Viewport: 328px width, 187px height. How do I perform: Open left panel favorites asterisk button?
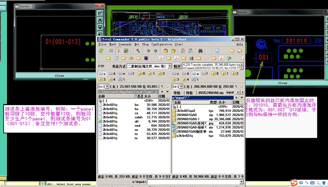162,92
